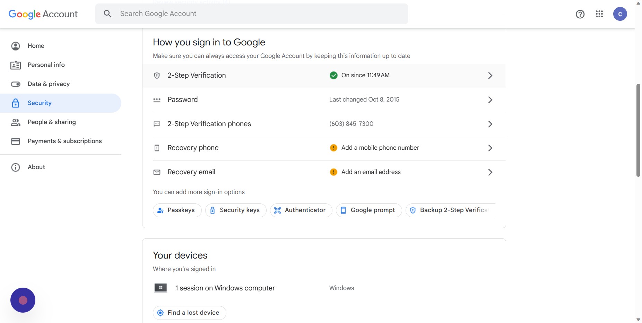Expand the Recovery phone row chevron

point(490,148)
